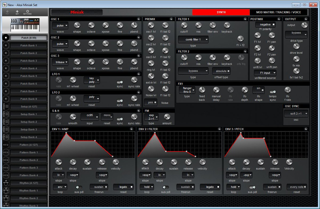This screenshot has height=209, width=320.
Task: Click the PREMIX section options icon
Action: [171, 19]
